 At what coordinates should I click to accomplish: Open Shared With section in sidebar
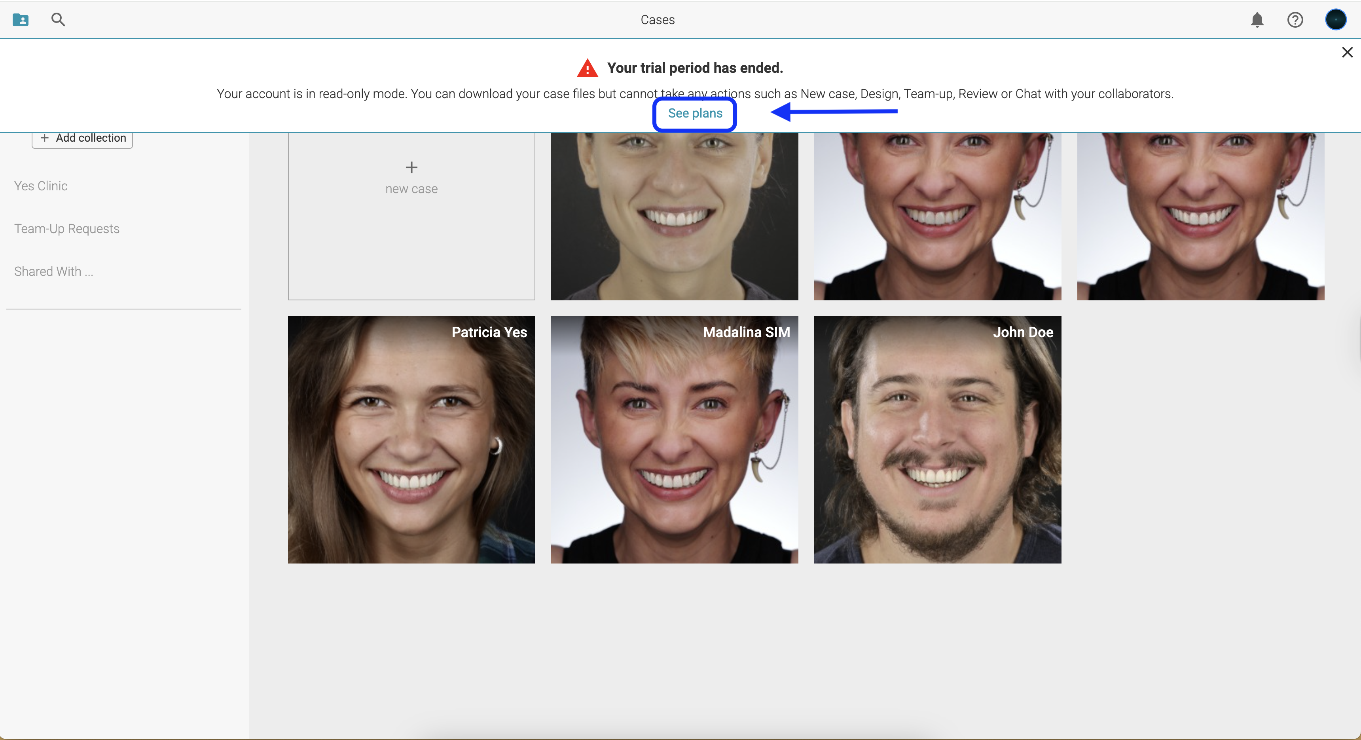tap(54, 272)
